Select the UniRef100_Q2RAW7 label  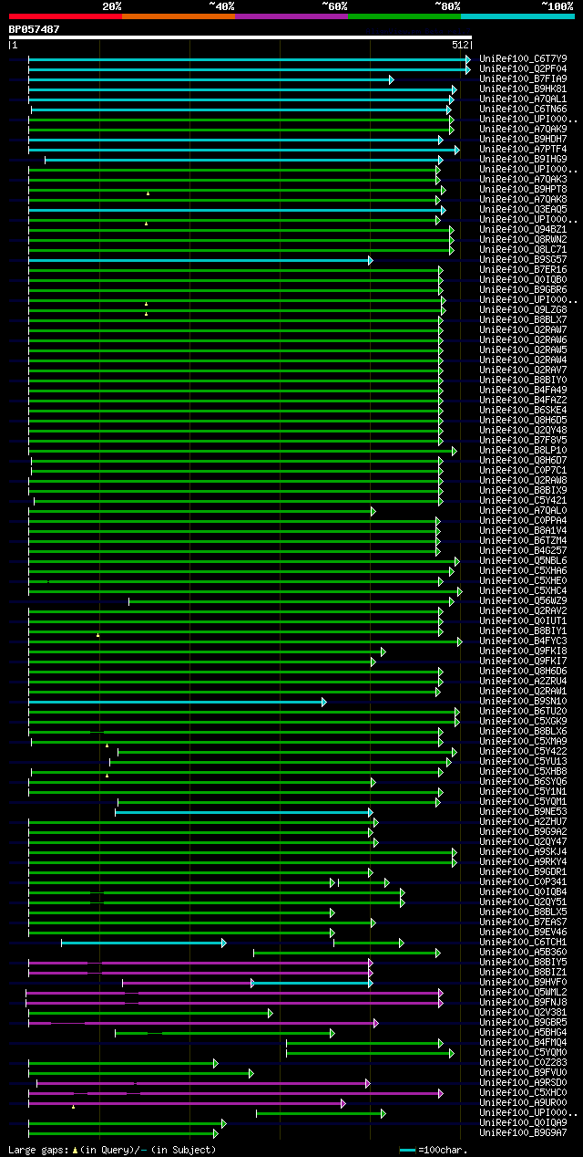click(x=525, y=329)
